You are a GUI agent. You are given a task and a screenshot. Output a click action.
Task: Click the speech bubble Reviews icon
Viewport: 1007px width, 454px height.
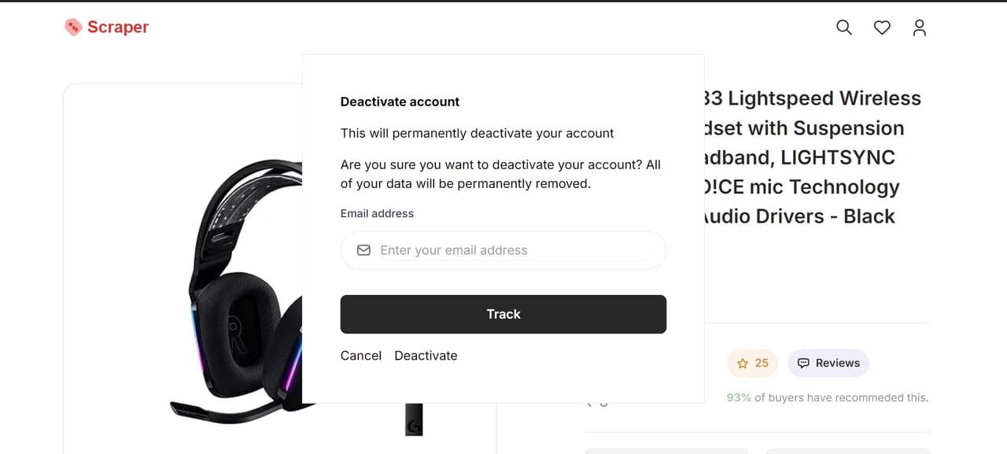[x=803, y=364]
